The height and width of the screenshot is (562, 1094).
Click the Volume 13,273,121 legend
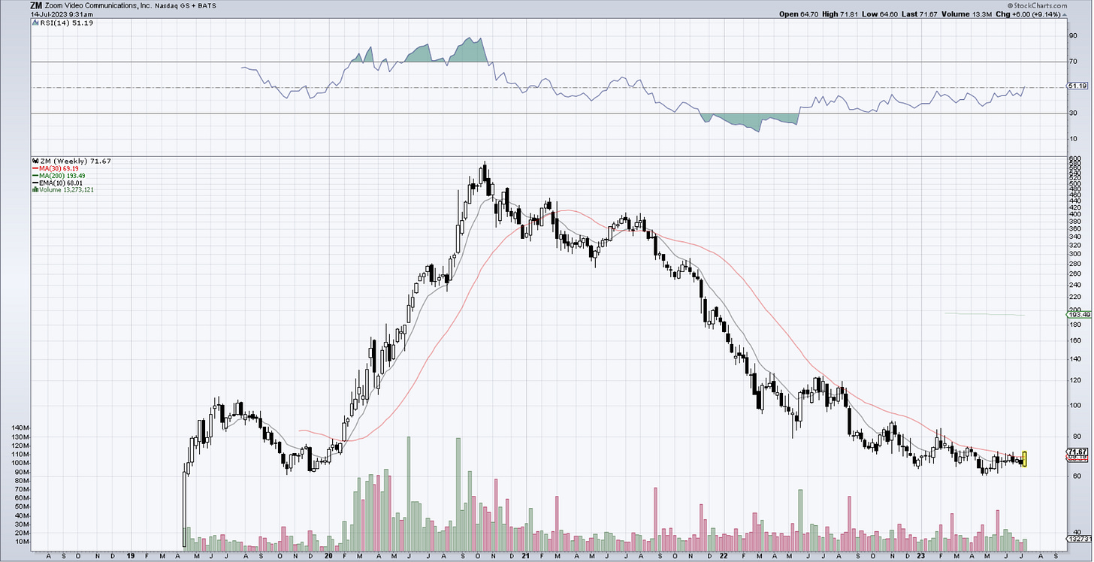(62, 189)
